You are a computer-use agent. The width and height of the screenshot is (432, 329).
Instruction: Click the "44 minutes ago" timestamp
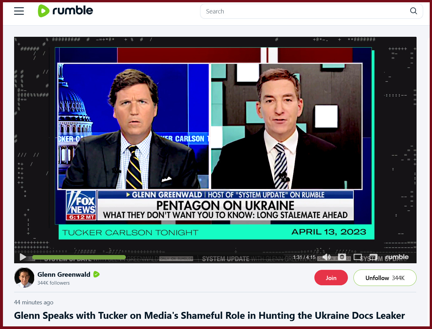[x=34, y=302]
